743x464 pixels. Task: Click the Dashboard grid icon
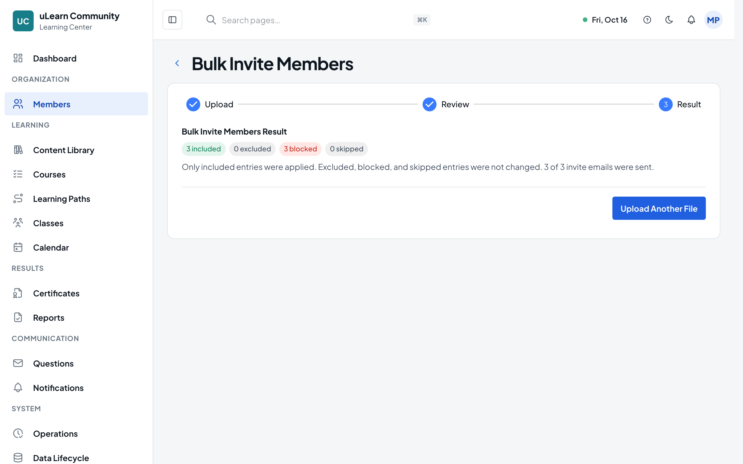[x=18, y=58]
